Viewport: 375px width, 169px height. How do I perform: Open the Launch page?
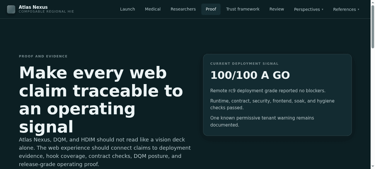click(x=127, y=9)
